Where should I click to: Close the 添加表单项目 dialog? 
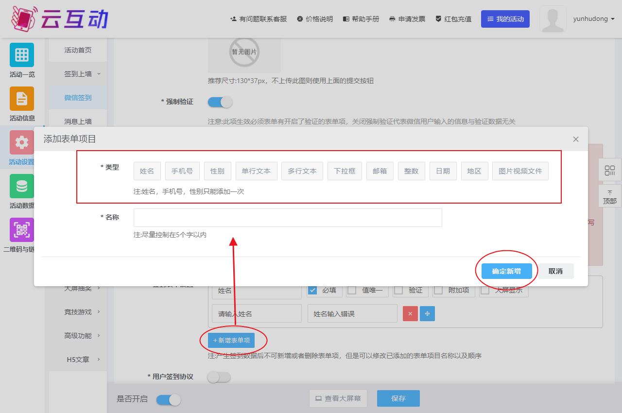click(576, 139)
